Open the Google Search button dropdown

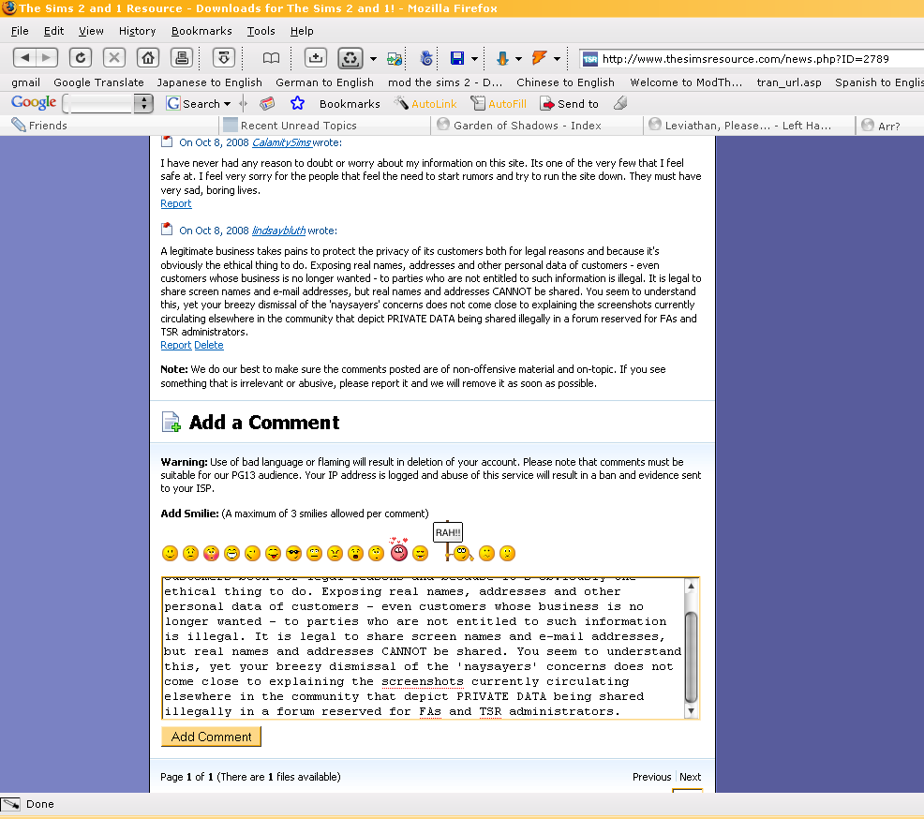pyautogui.click(x=227, y=104)
